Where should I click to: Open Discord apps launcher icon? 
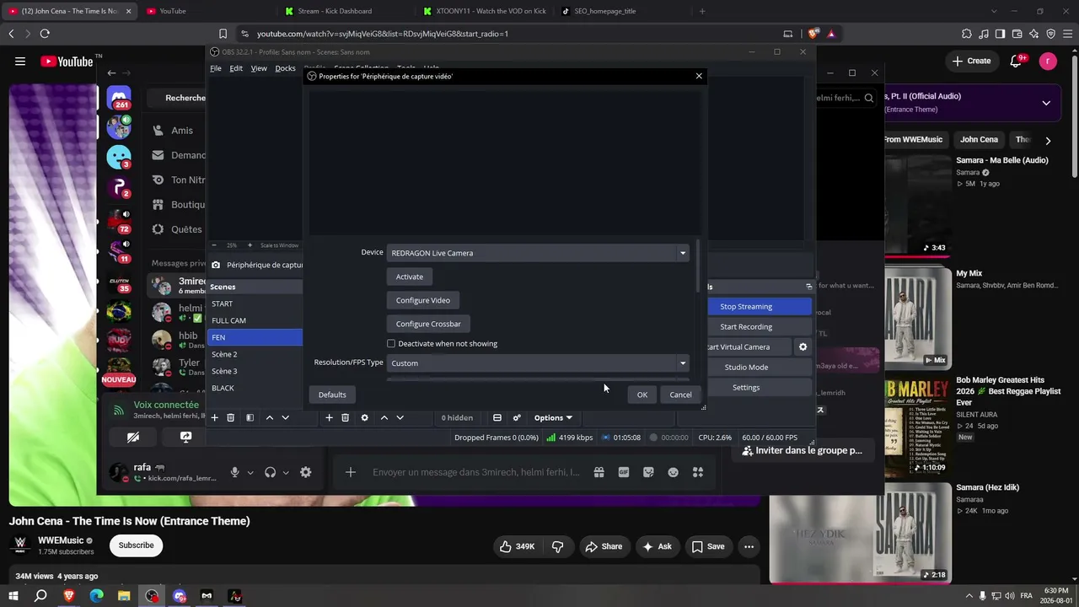pos(698,472)
